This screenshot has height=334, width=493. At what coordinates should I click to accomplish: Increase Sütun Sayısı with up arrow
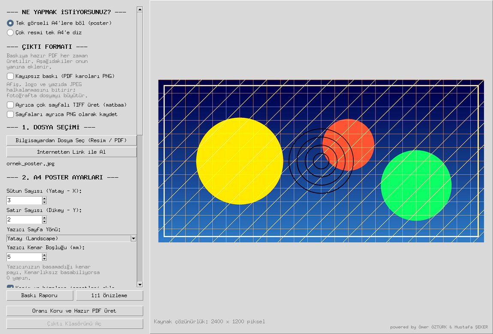coord(44,198)
